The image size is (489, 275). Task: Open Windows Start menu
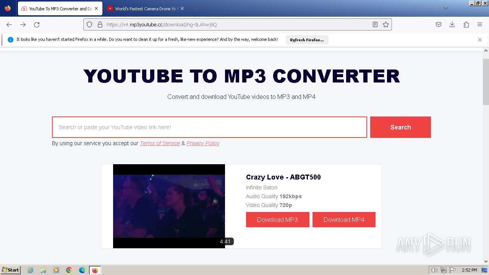(x=11, y=270)
